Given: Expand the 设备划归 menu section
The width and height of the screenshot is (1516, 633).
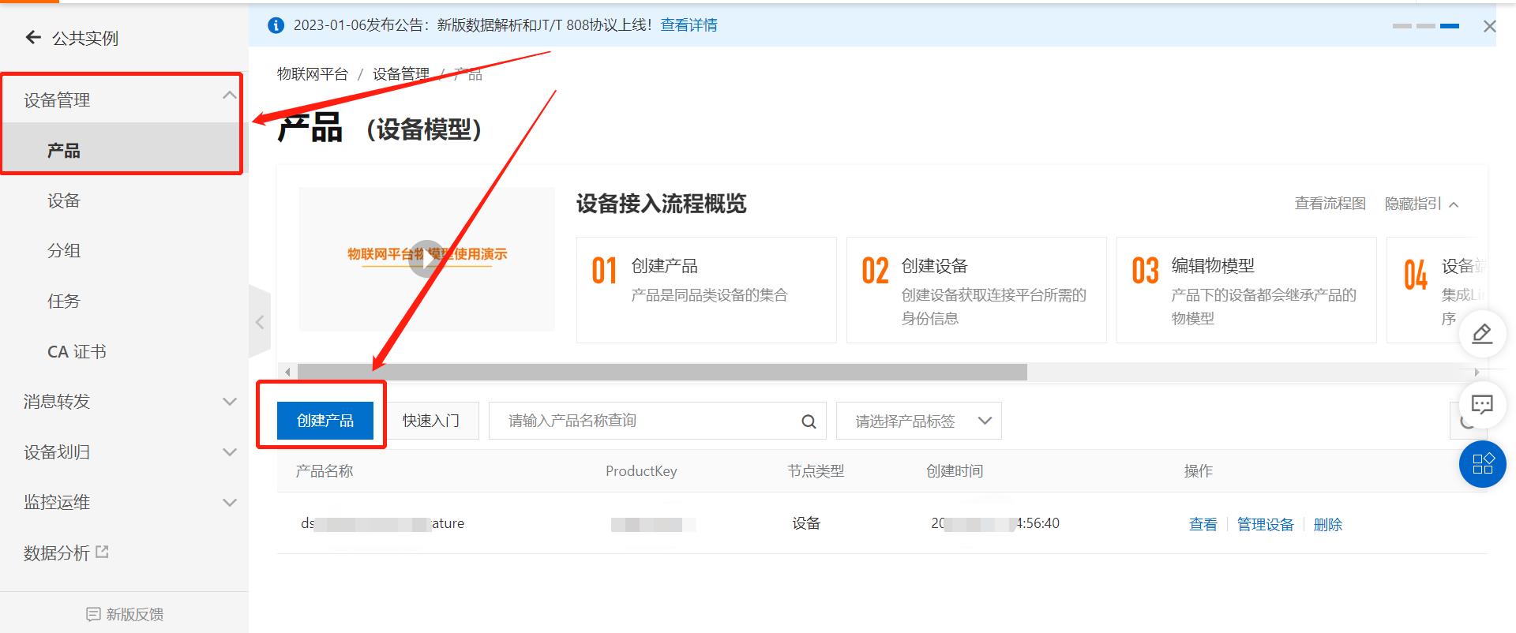Looking at the screenshot, I should coord(230,452).
